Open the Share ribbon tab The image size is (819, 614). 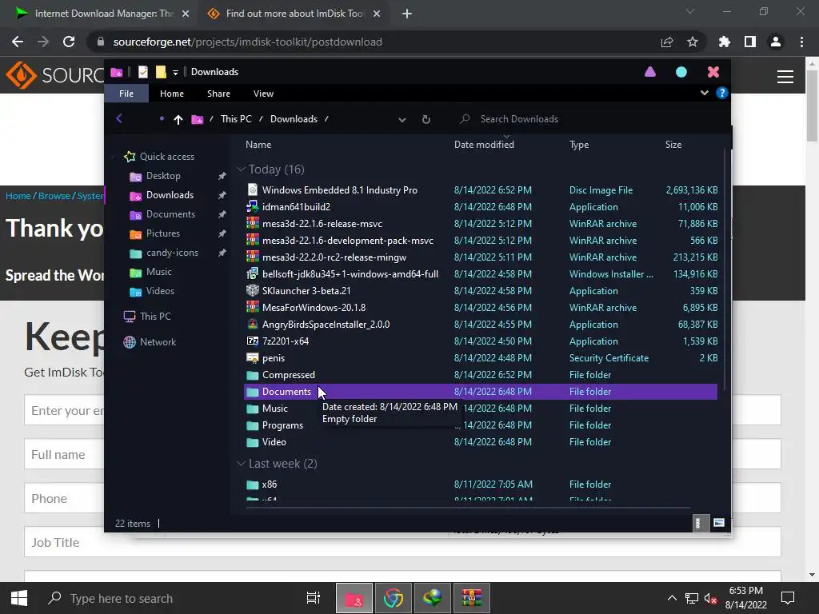(218, 94)
